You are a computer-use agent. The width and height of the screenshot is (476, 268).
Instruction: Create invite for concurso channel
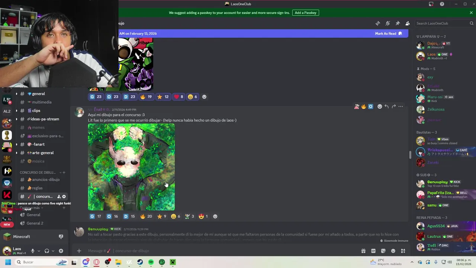59,197
